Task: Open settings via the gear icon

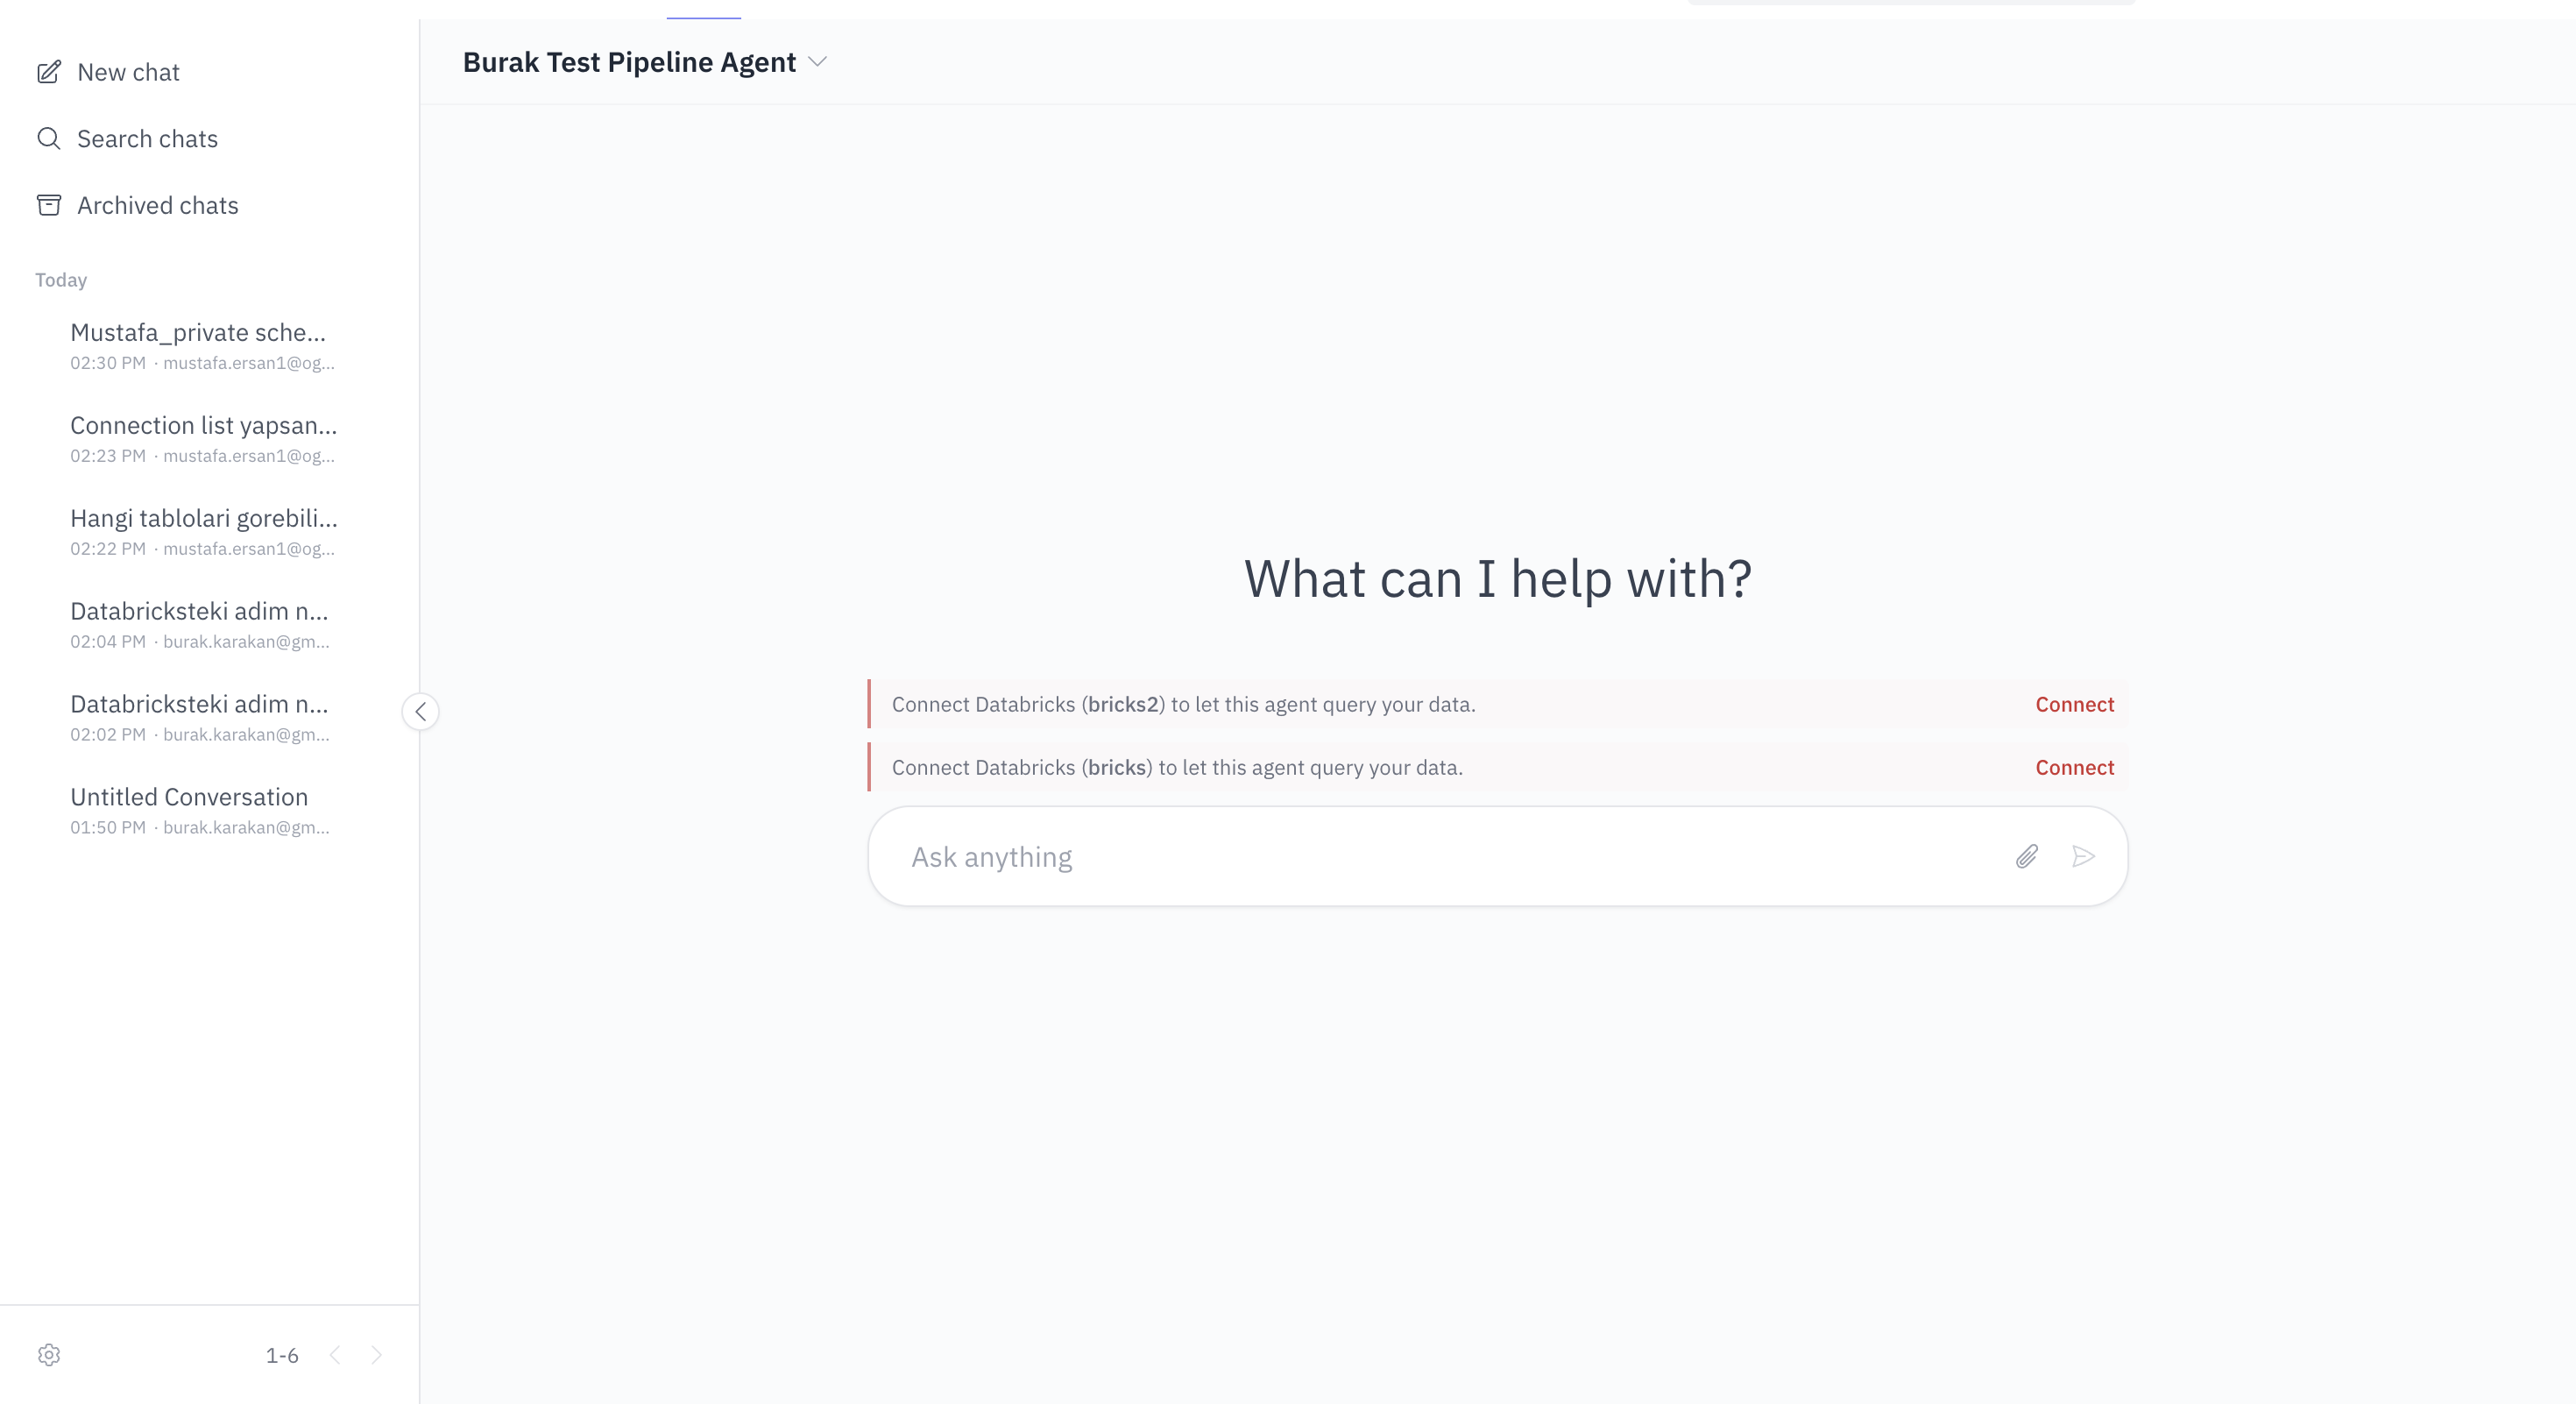Action: 49,1355
